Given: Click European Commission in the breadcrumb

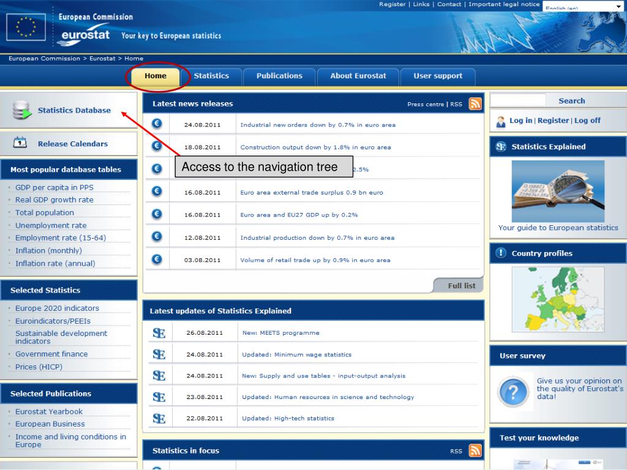Looking at the screenshot, I should [x=44, y=58].
